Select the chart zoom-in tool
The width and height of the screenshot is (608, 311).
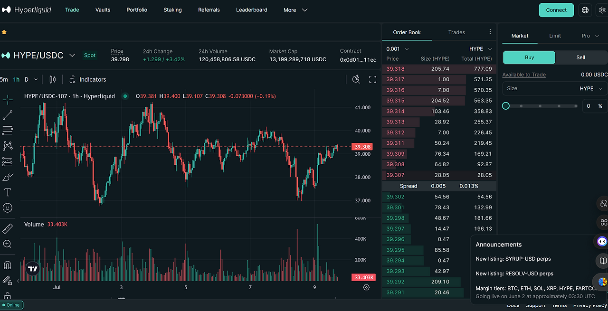tap(8, 244)
